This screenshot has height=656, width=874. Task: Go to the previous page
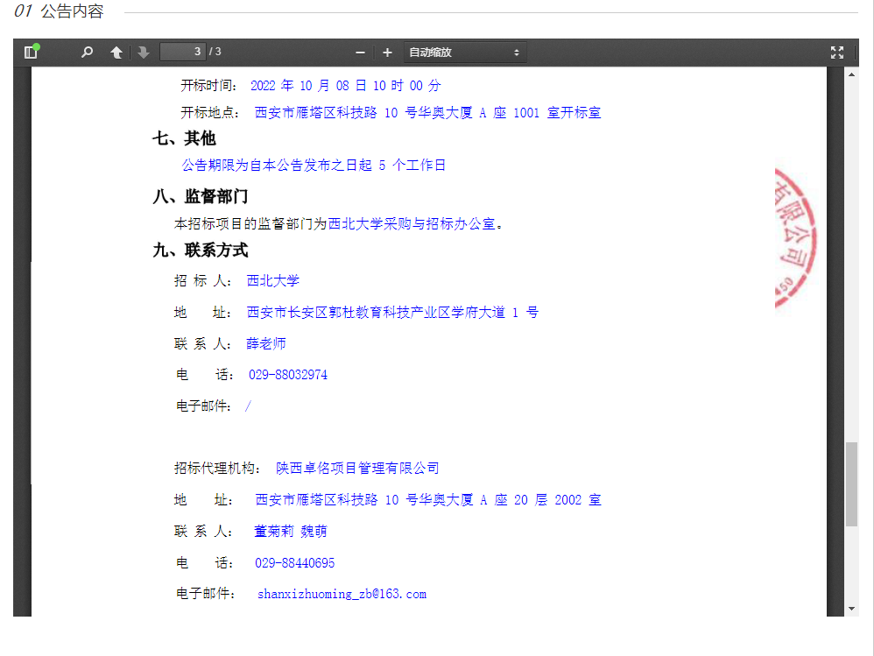[x=116, y=53]
